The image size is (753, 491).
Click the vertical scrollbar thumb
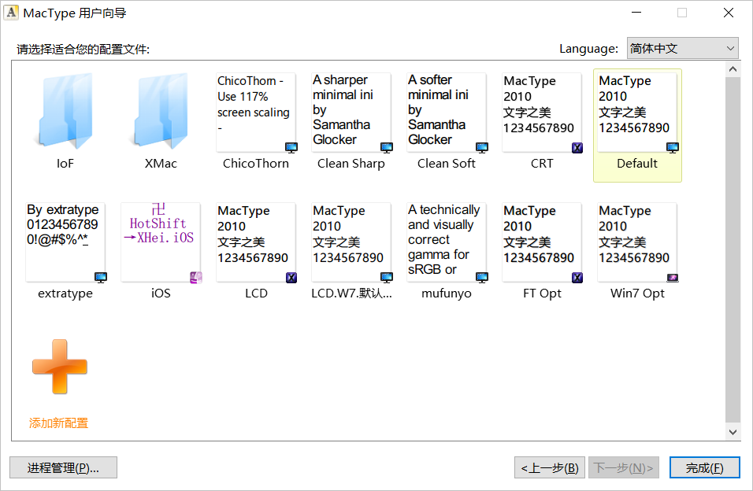(733, 249)
